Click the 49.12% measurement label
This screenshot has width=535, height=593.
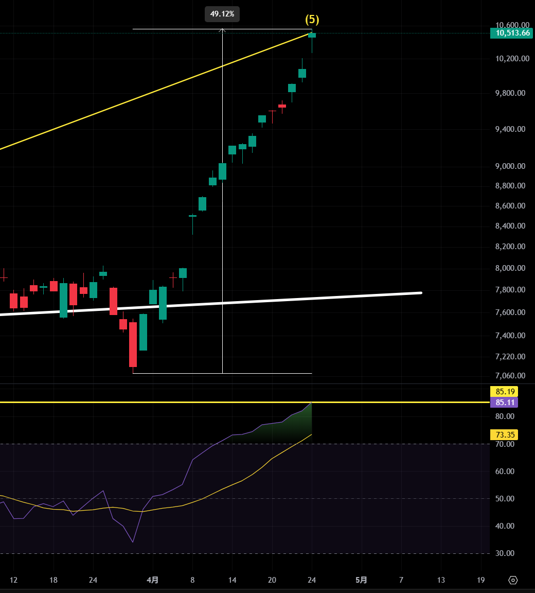(222, 14)
